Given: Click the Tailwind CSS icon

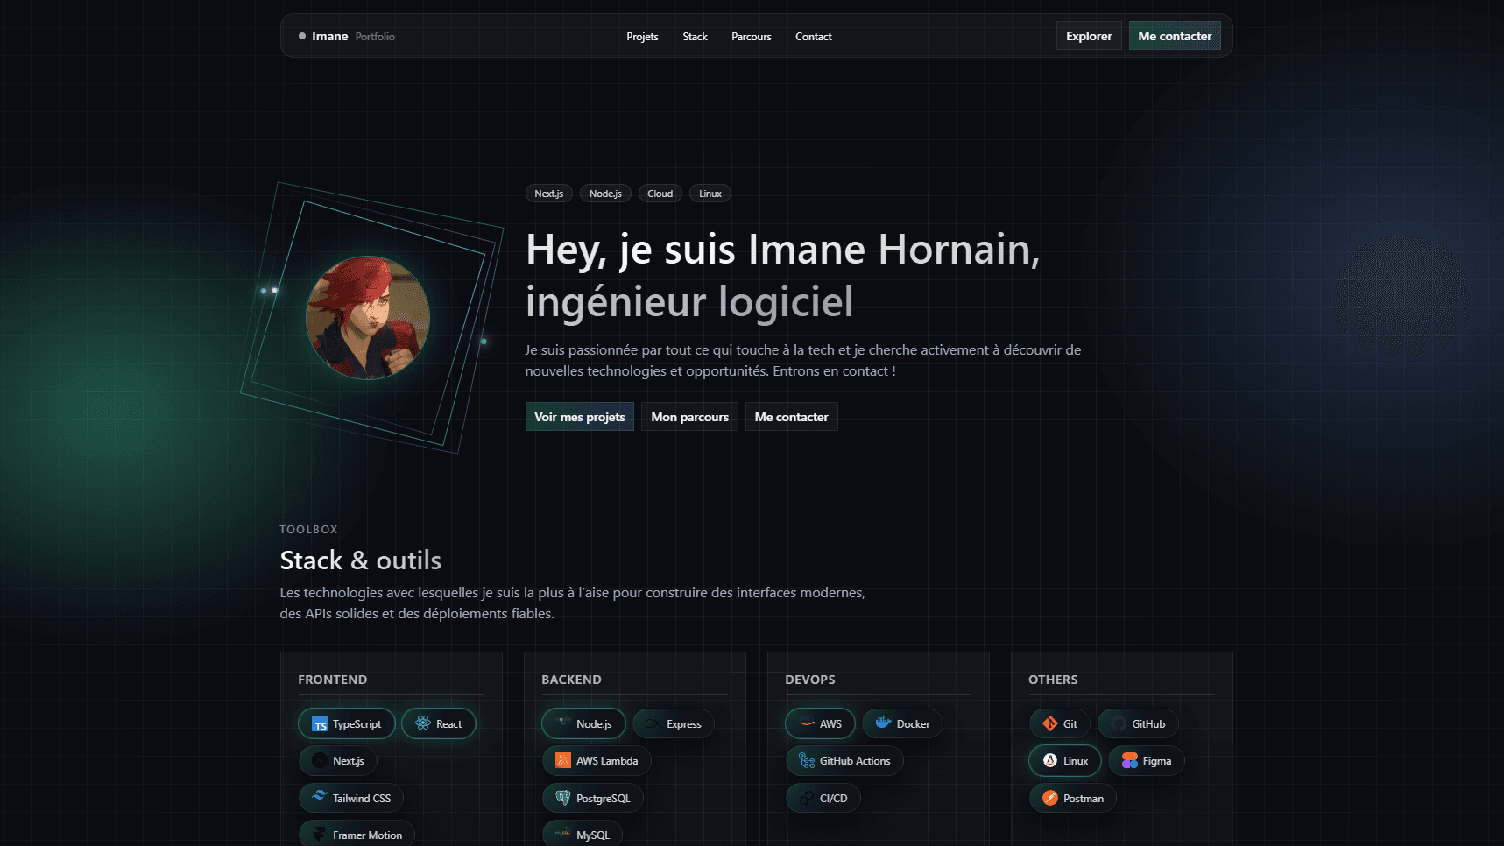Looking at the screenshot, I should pos(320,797).
